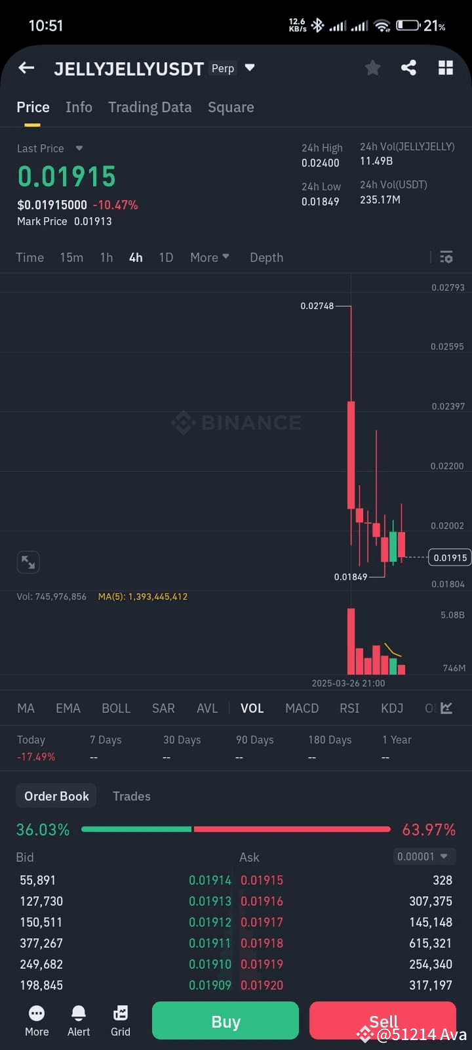
Task: Select the 1D chart interval
Action: pos(166,257)
